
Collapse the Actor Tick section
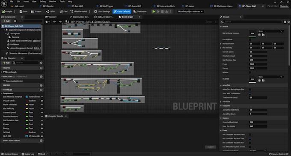click(221, 85)
